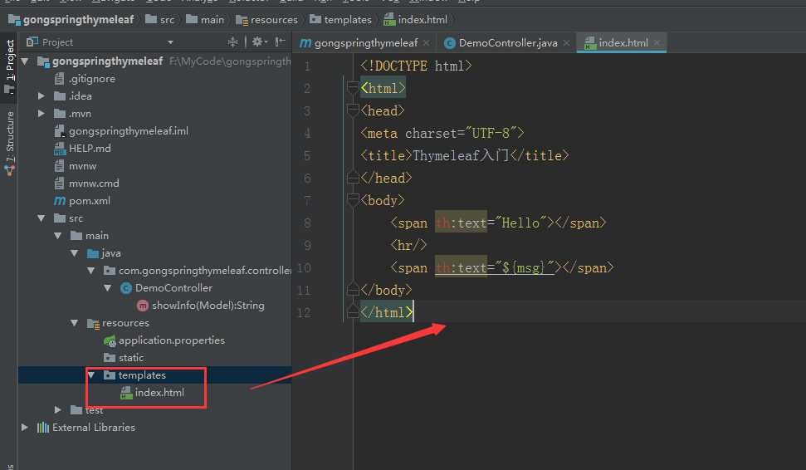
Task: Close the DemoController.java tab
Action: click(566, 43)
